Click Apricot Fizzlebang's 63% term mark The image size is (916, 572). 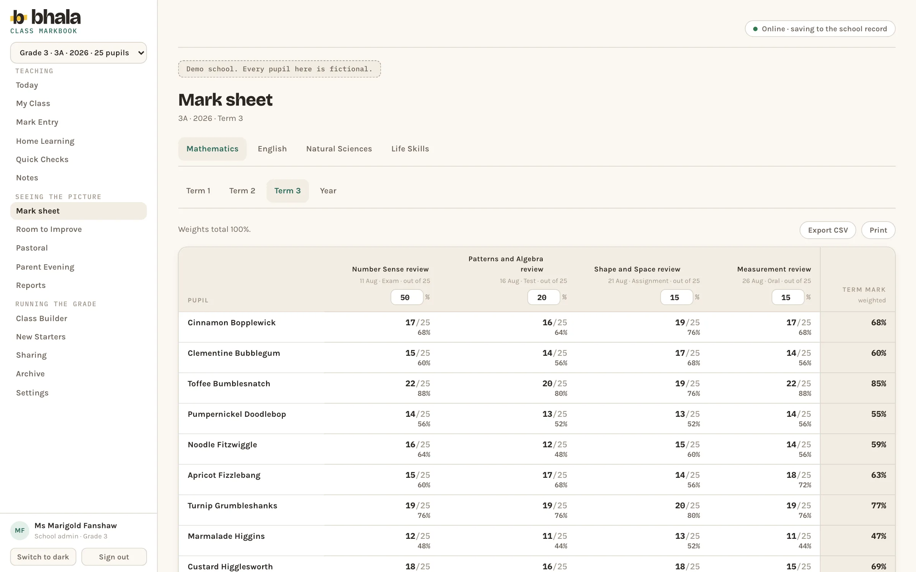click(x=878, y=475)
